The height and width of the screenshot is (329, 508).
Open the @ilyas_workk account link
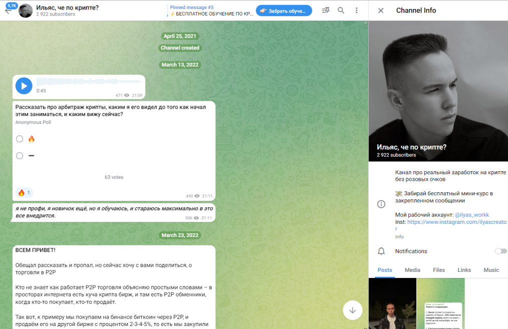(471, 215)
